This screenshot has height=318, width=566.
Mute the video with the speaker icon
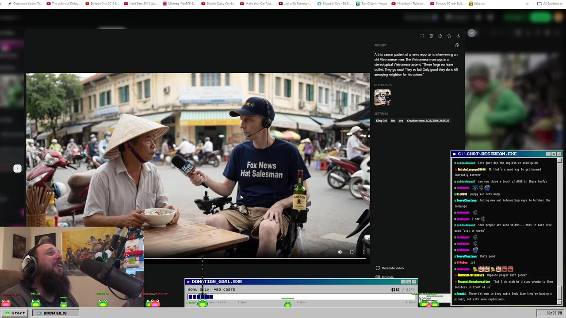click(x=340, y=252)
